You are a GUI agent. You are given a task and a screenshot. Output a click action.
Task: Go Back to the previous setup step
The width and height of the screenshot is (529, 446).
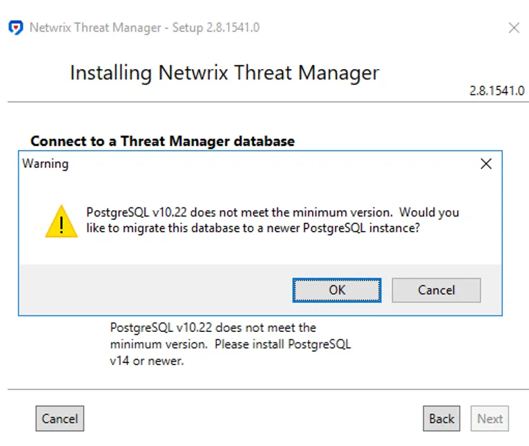point(441,418)
